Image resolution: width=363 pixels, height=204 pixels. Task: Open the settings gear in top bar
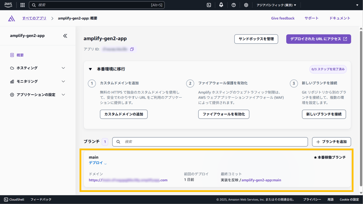246,5
